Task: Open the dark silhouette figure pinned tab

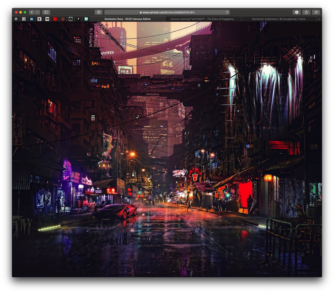Action: [78, 19]
